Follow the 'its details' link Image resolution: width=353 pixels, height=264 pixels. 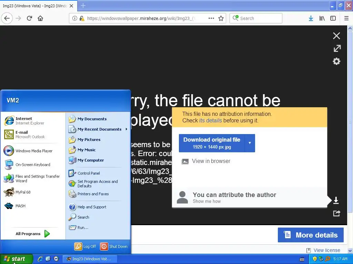point(211,121)
